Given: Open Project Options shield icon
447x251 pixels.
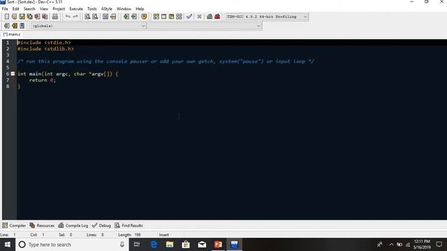Looking at the screenshot, I should click(144, 17).
